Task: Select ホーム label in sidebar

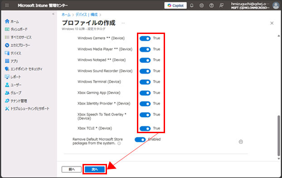Action: (x=15, y=22)
